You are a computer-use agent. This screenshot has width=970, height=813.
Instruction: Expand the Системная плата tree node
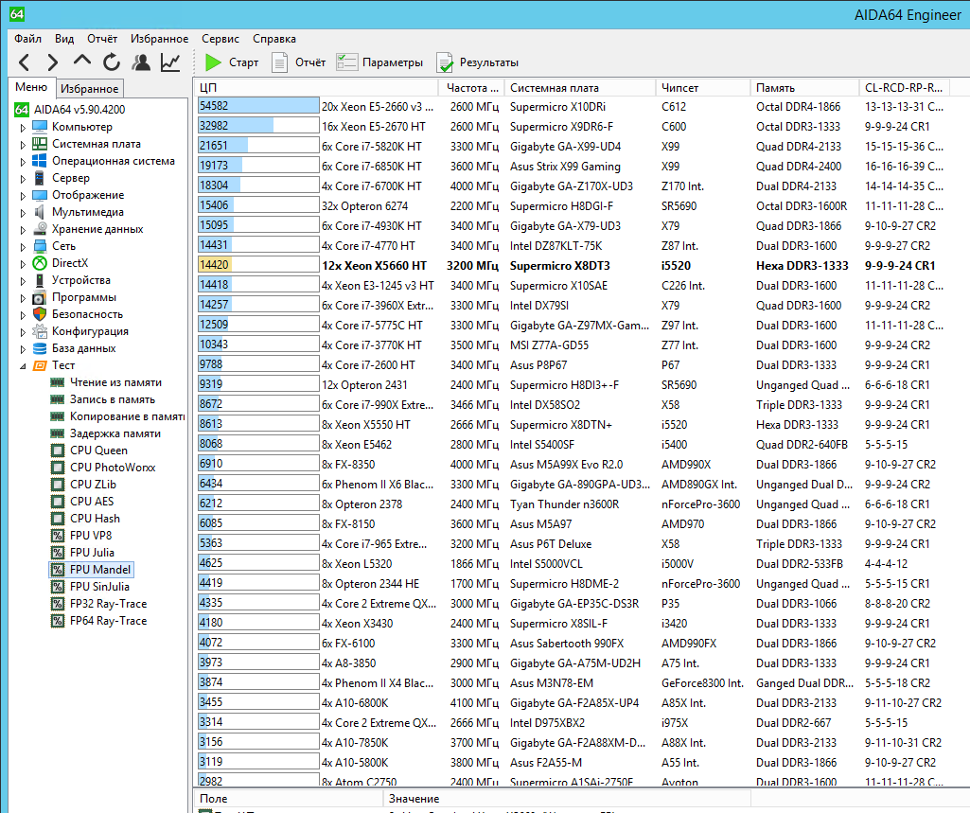tap(23, 144)
